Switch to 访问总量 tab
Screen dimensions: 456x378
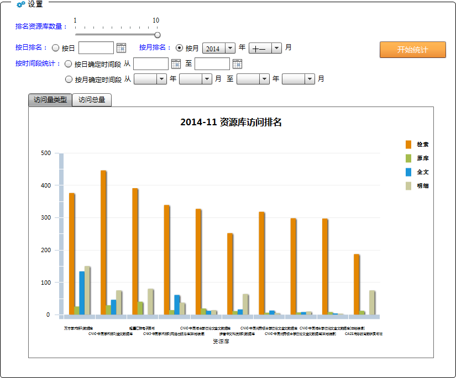pos(92,100)
